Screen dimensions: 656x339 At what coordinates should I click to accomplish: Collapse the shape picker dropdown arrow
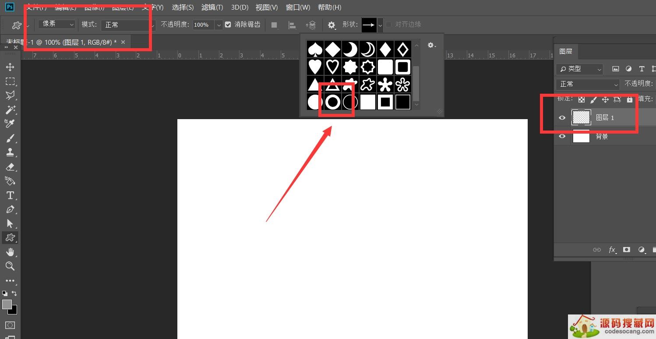coord(380,25)
